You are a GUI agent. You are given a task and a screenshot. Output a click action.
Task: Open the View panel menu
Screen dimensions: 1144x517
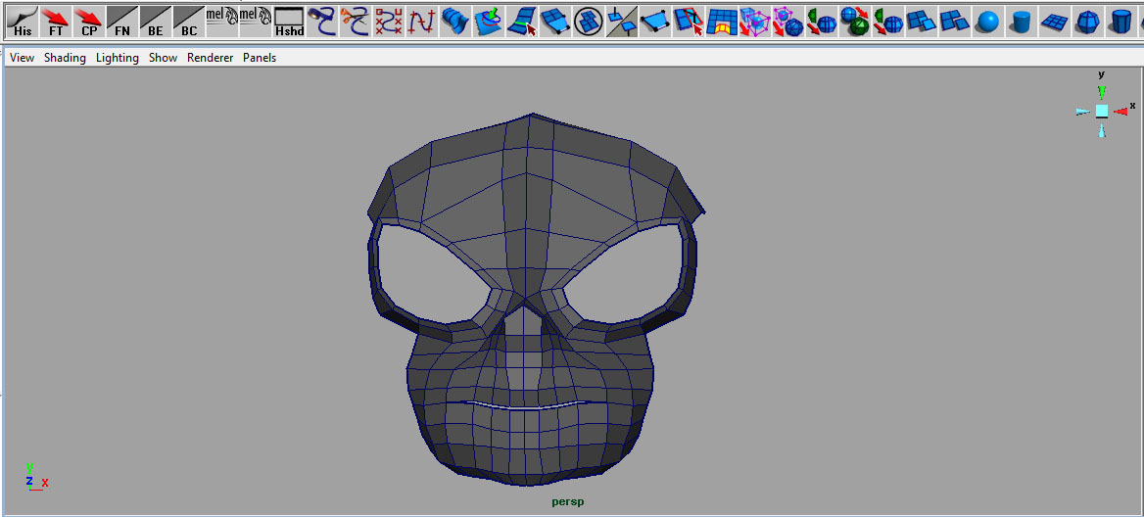(22, 58)
